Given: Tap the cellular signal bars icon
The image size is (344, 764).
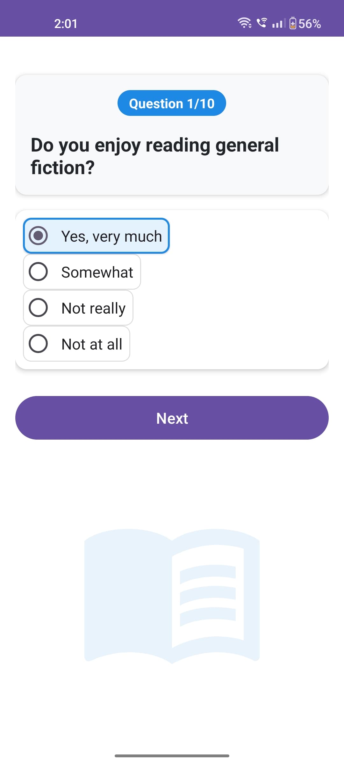Looking at the screenshot, I should point(279,23).
